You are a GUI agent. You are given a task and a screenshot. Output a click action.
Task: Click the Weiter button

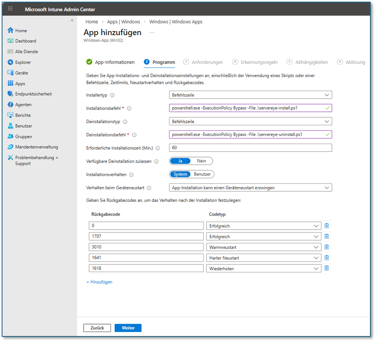(128, 328)
